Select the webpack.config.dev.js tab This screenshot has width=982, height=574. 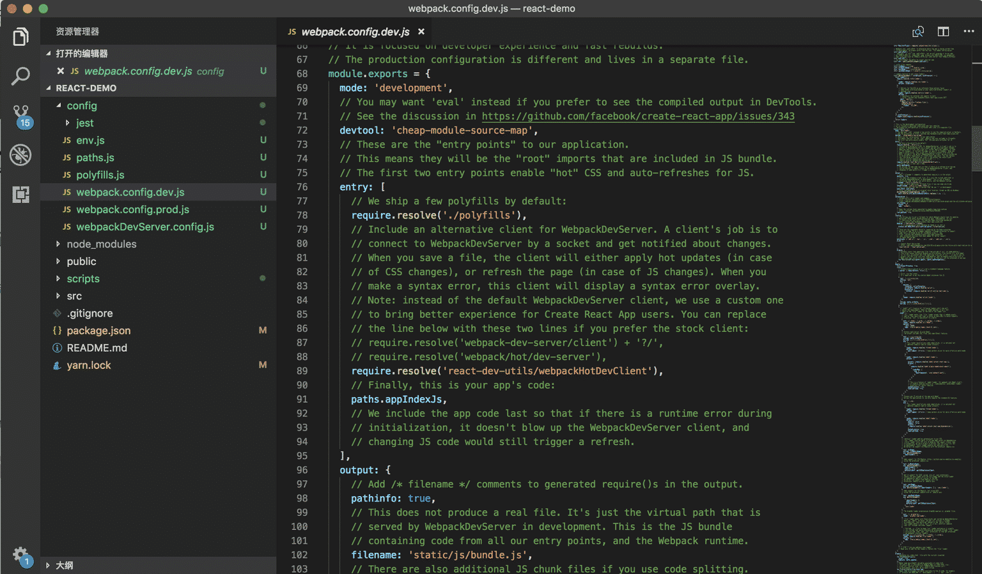[x=355, y=31]
